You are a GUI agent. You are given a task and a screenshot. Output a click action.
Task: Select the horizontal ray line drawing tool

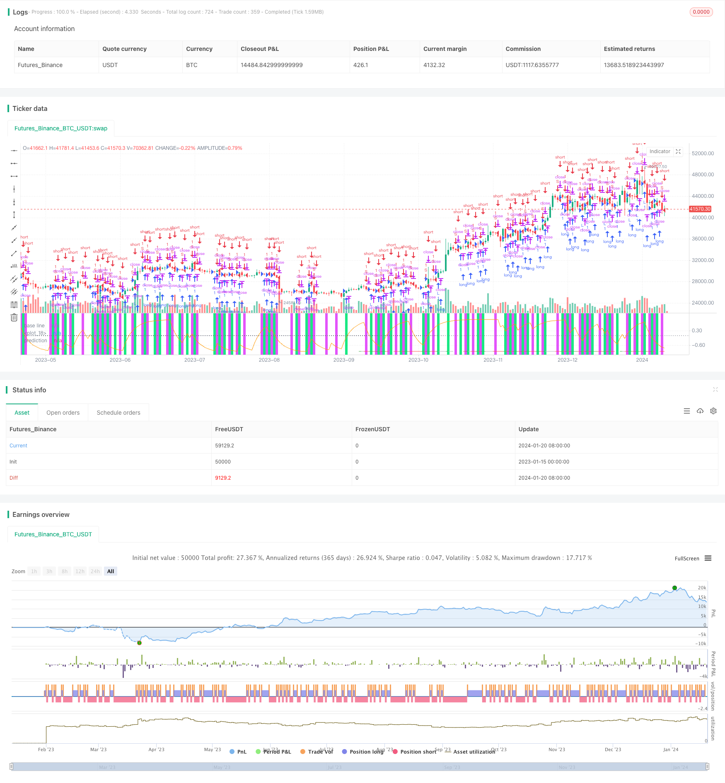[x=14, y=163]
